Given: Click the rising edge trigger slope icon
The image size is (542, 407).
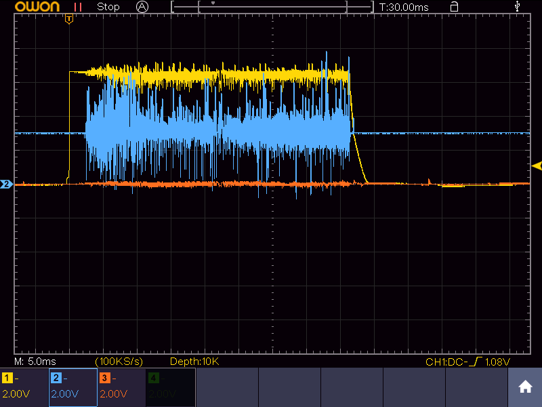Looking at the screenshot, I should [476, 362].
